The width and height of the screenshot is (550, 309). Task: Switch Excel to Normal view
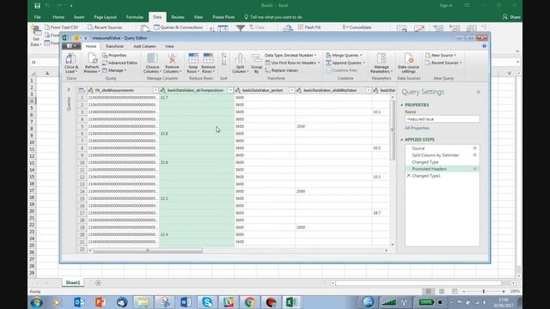pyautogui.click(x=428, y=291)
